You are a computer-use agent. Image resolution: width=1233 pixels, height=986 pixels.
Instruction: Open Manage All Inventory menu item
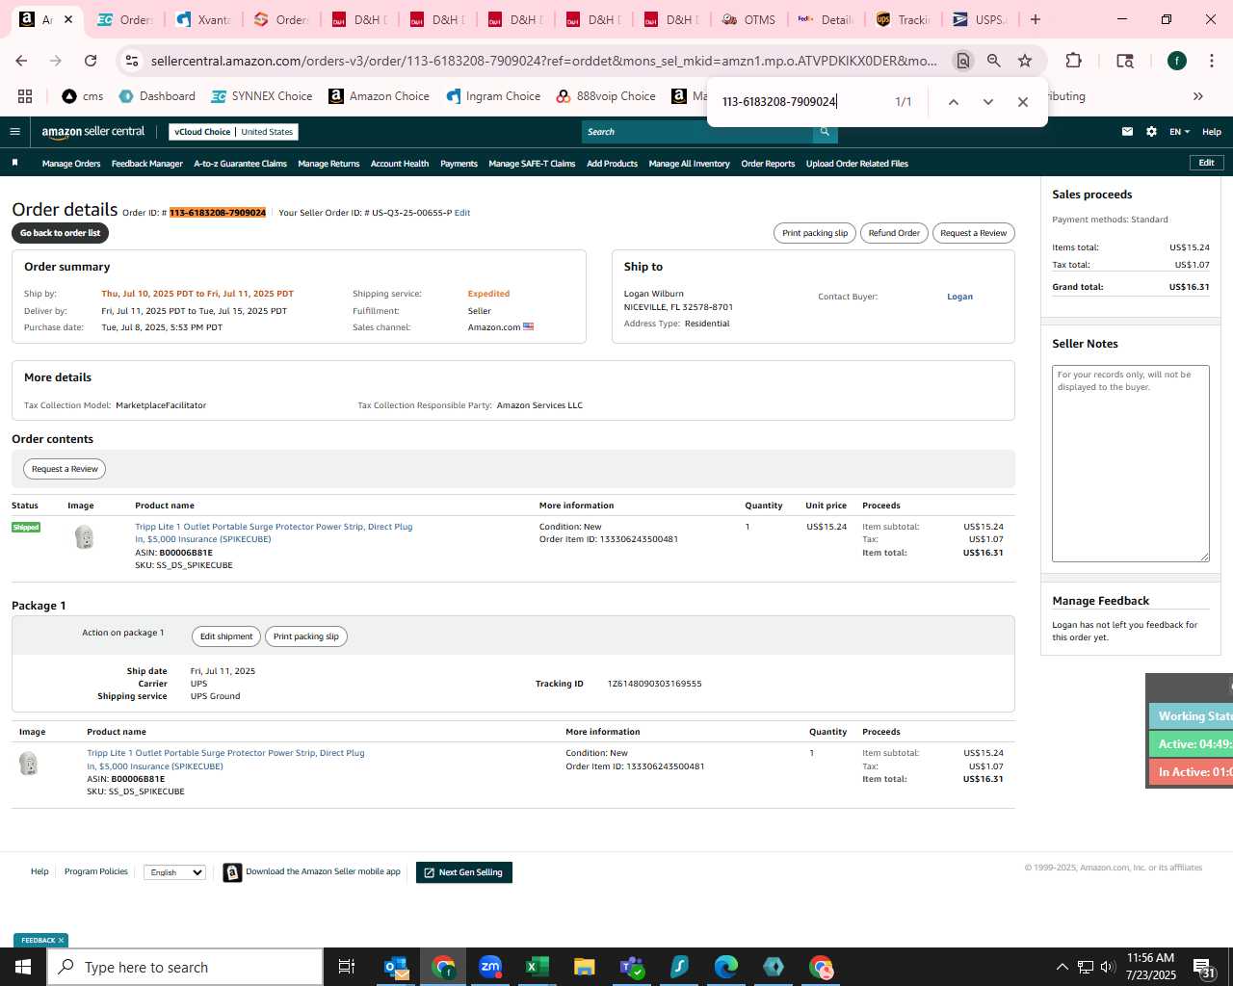(689, 164)
